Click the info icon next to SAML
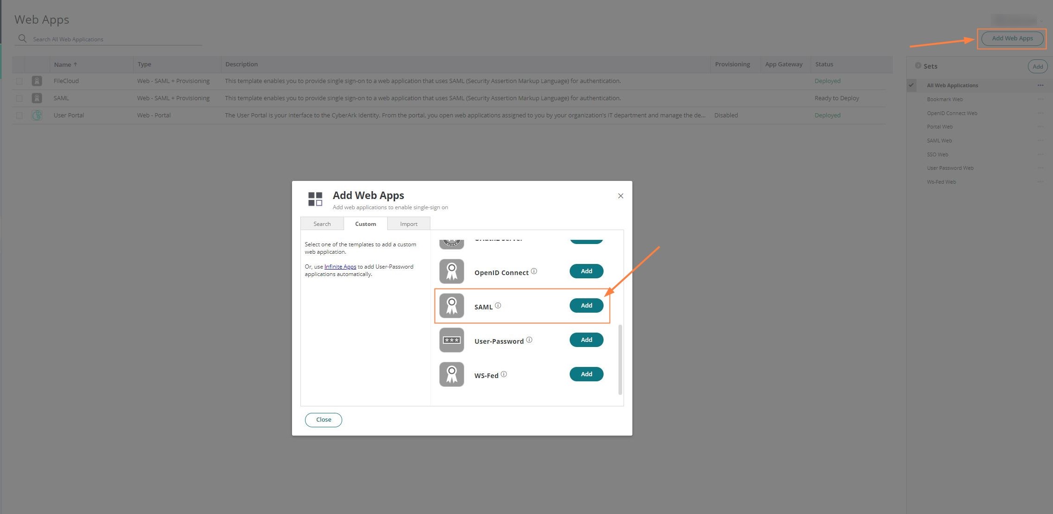 click(x=499, y=306)
